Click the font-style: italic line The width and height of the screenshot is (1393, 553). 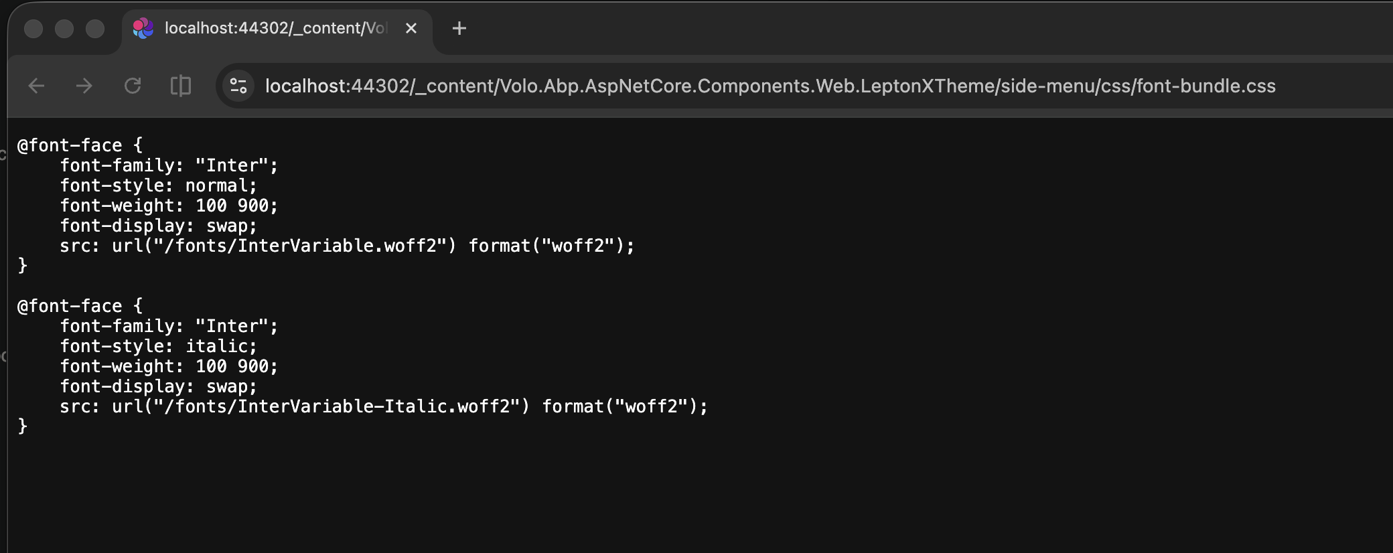(x=159, y=346)
